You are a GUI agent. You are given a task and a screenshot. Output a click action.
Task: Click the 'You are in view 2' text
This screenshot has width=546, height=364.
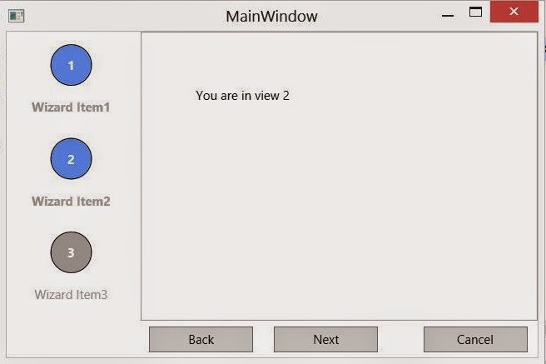click(242, 96)
